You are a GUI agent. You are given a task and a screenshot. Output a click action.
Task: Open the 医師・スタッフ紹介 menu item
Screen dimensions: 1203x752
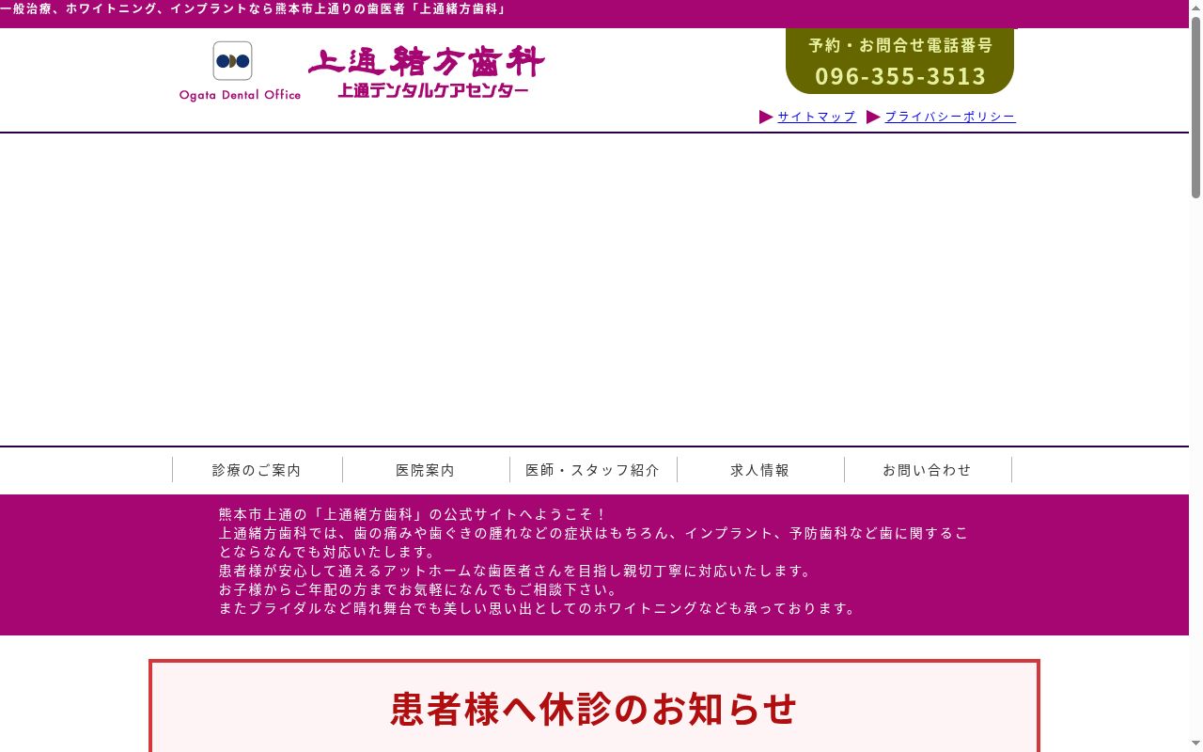coord(593,470)
